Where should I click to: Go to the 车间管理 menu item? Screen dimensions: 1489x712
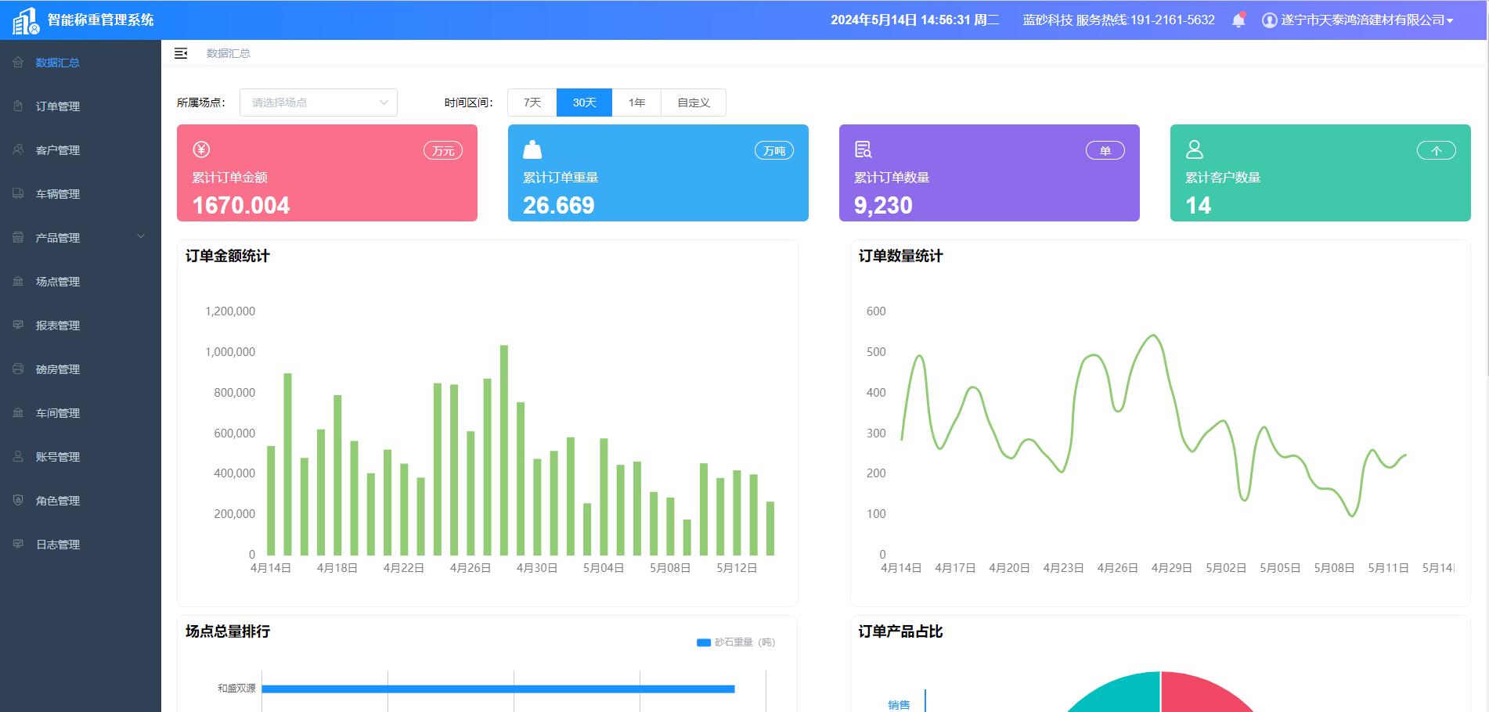pyautogui.click(x=81, y=412)
